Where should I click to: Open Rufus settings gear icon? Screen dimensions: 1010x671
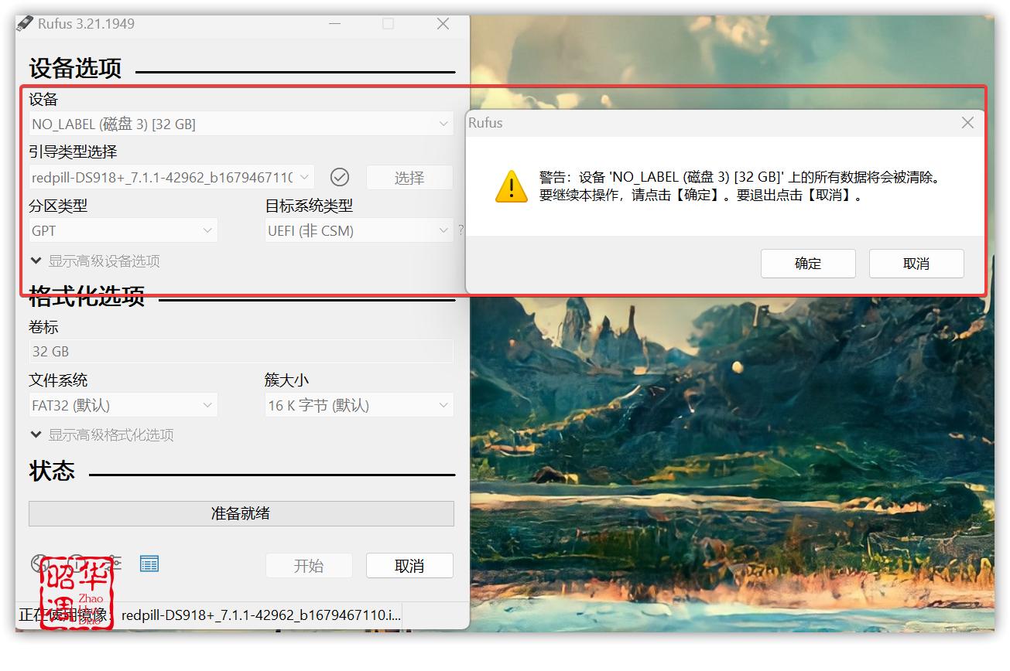[114, 563]
